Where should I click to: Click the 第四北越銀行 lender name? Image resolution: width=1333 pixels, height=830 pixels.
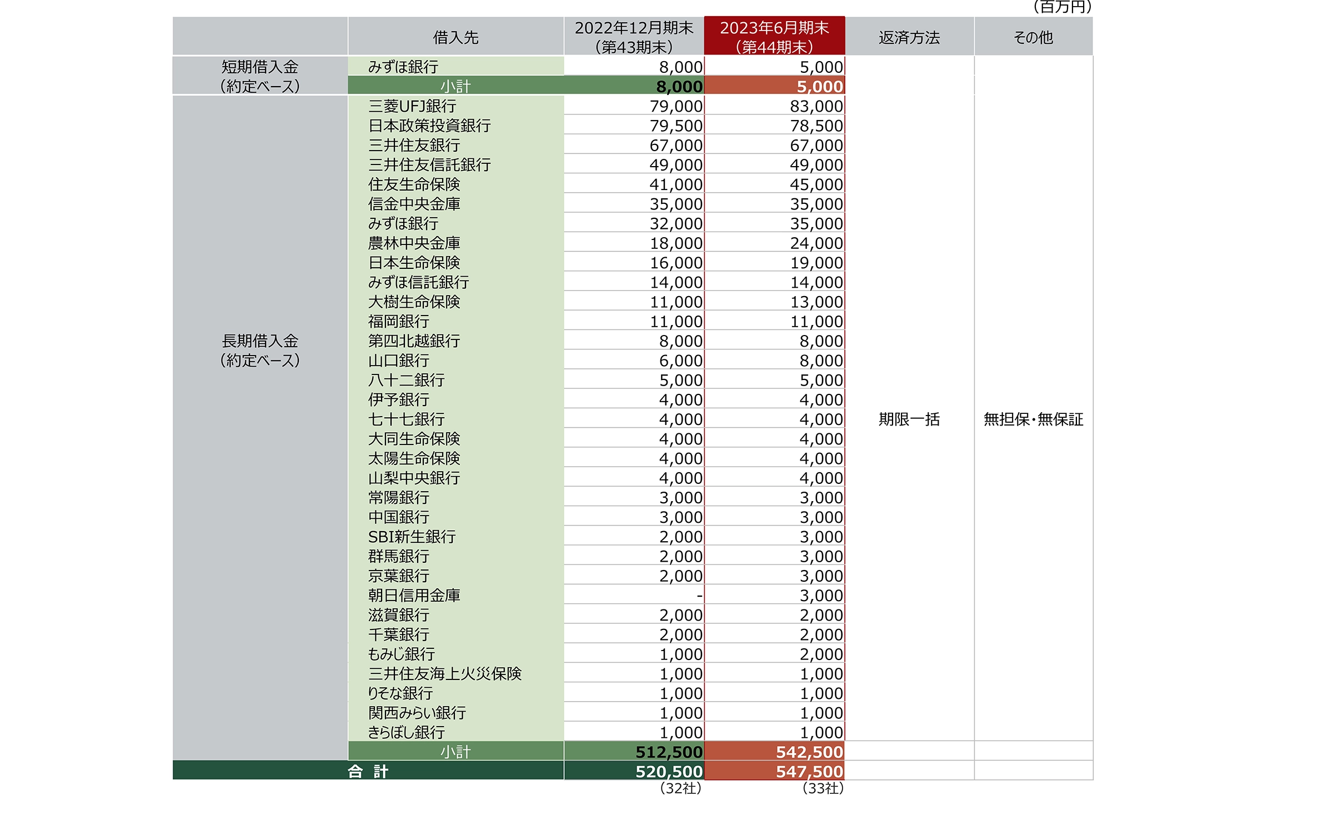[414, 341]
